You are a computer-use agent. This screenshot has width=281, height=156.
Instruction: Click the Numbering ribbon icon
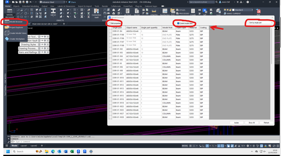(x=165, y=11)
